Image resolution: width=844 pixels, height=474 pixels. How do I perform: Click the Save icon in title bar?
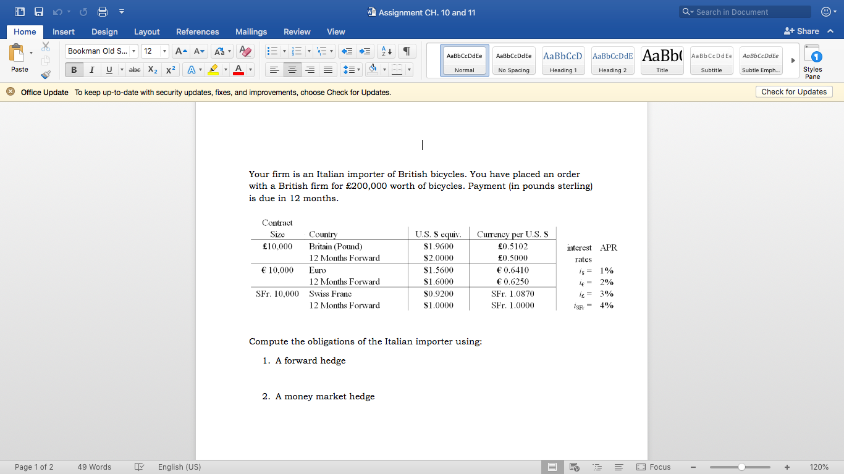39,12
